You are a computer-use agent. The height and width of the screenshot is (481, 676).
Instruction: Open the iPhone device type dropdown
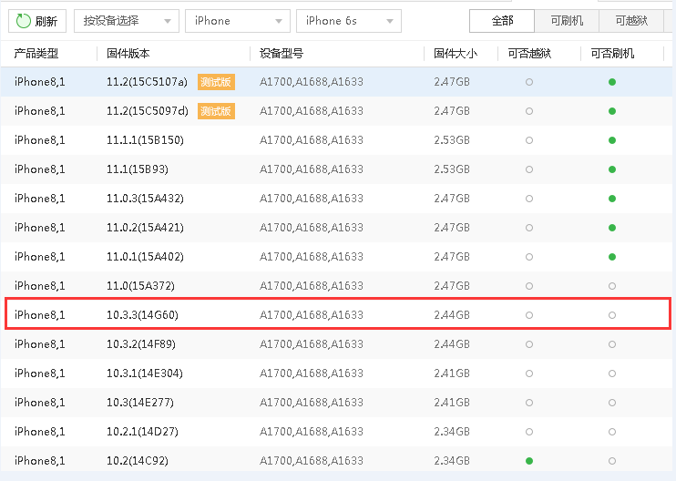coord(238,21)
